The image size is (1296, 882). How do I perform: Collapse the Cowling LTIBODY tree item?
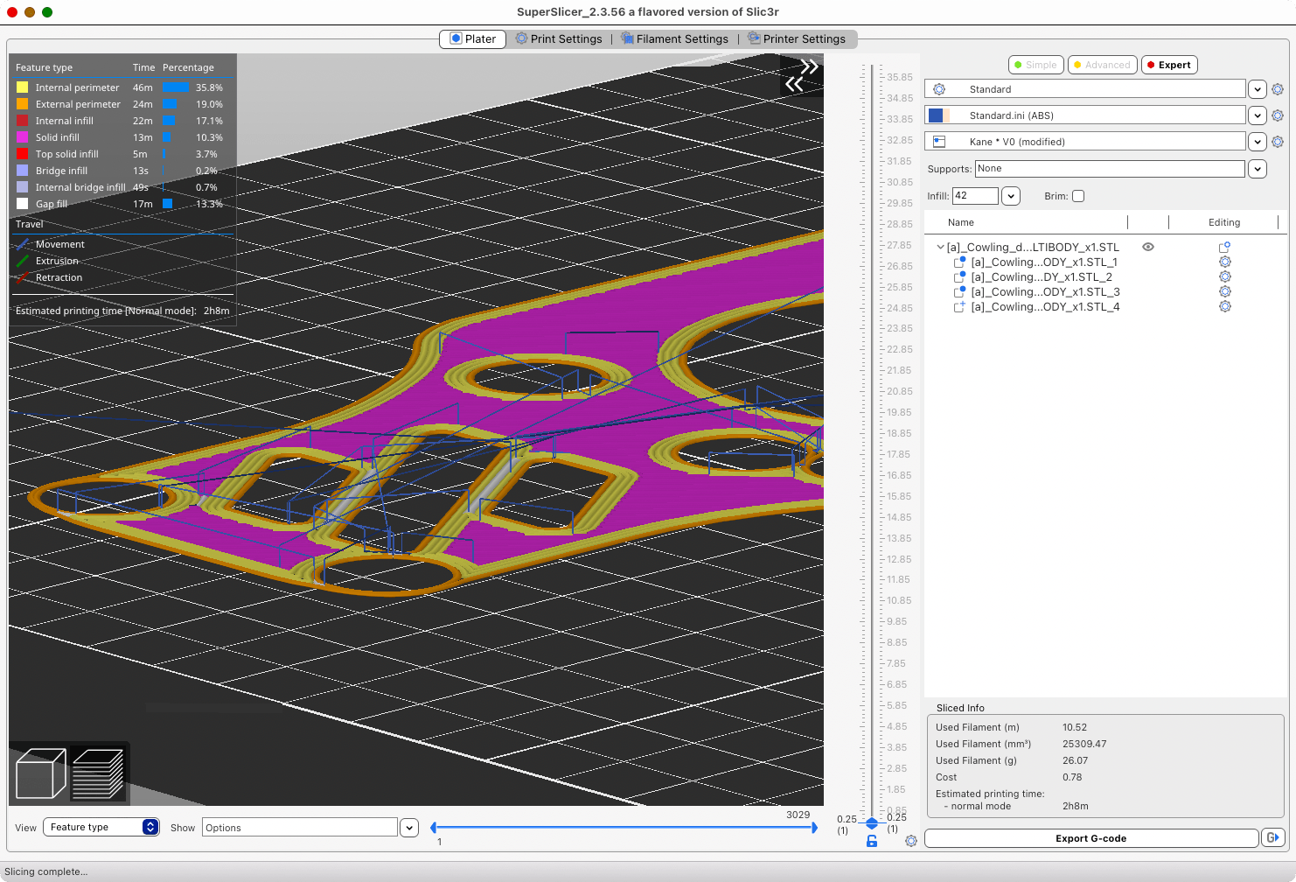click(x=940, y=248)
